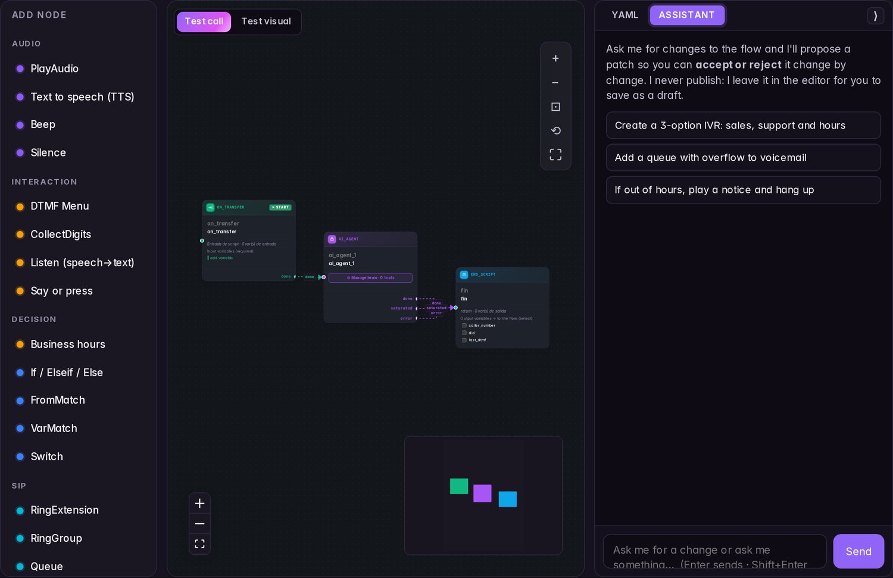
Task: Switch to the YAML tab
Action: [x=625, y=15]
